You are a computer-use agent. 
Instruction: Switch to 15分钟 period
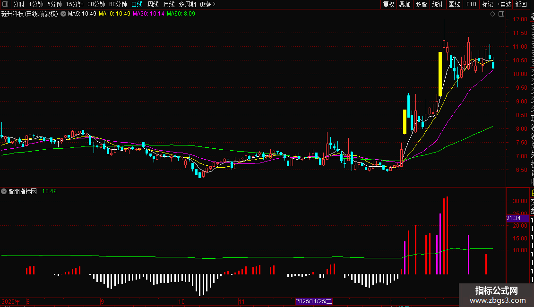75,4
